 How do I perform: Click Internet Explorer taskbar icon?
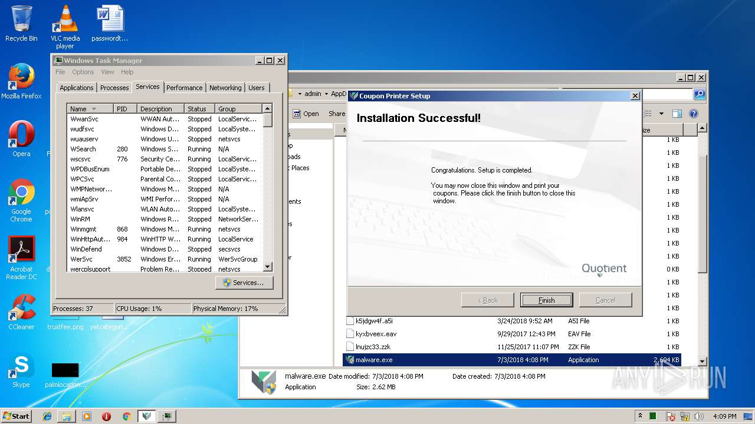coord(47,416)
